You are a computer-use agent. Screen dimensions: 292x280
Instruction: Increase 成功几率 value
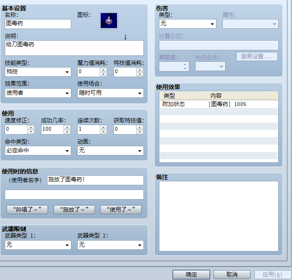coord(67,127)
